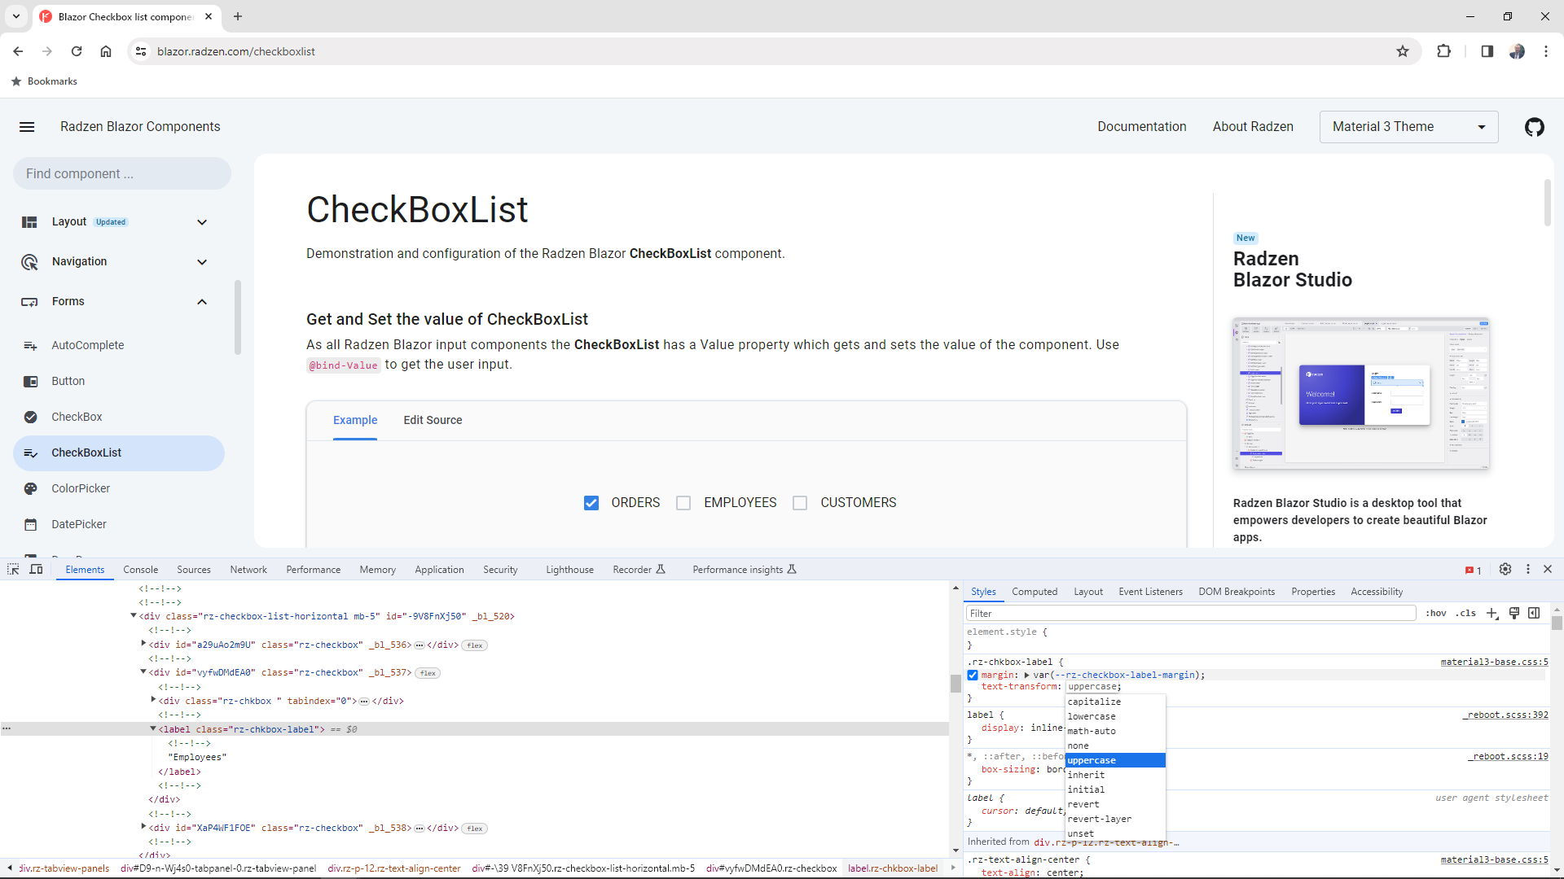This screenshot has height=879, width=1564.
Task: Check the EMPLOYEES checkbox
Action: coord(683,503)
